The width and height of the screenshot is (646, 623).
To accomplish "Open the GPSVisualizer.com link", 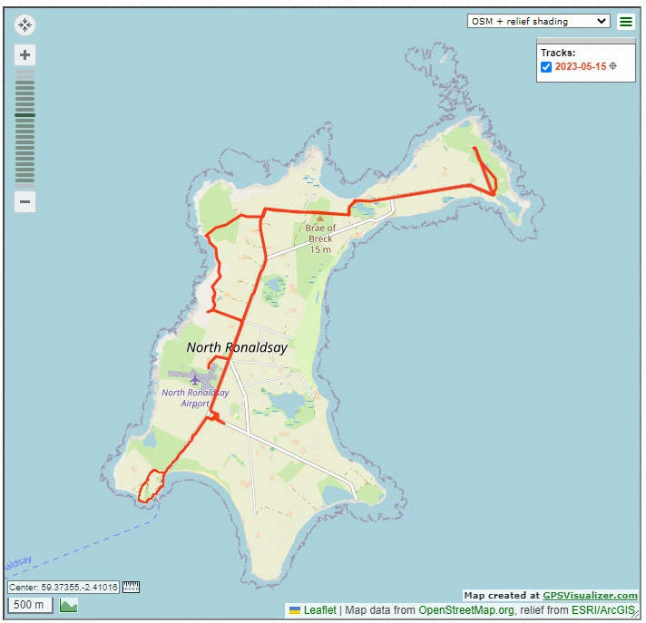I will pos(590,595).
